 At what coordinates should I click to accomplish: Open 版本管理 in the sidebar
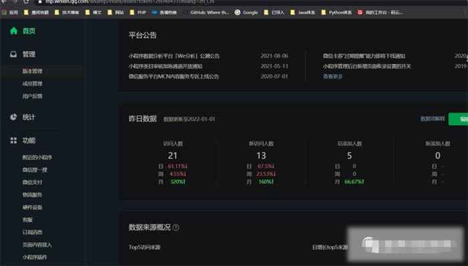(32, 71)
